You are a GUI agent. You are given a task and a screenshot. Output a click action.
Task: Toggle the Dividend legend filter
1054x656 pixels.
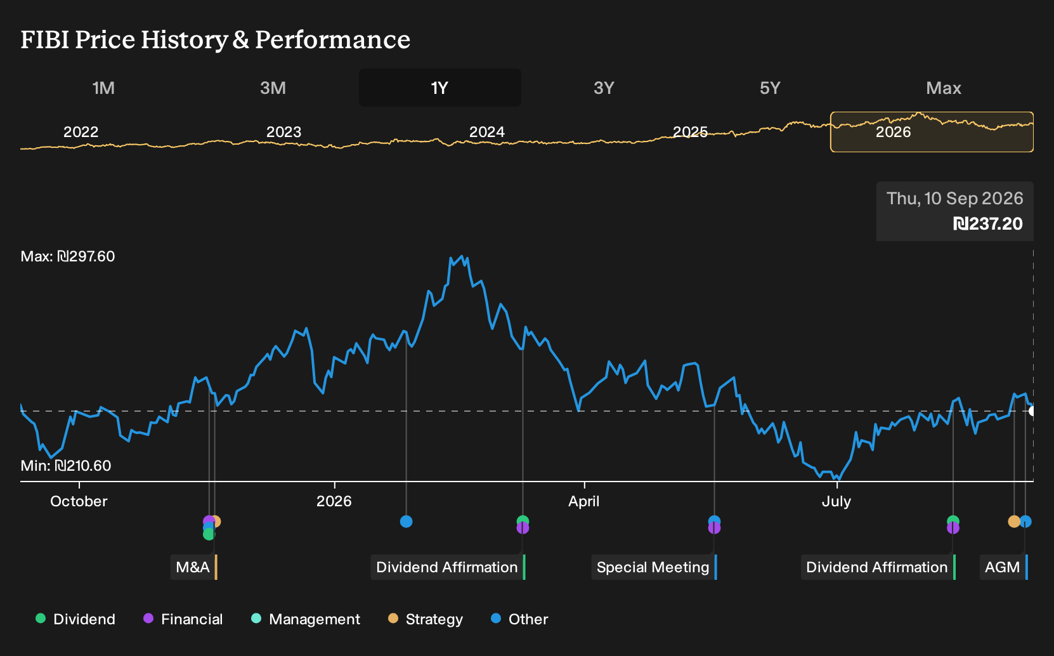click(75, 619)
